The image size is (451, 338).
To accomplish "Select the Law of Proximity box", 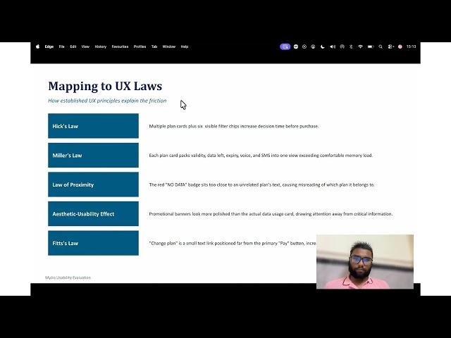I will coord(93,184).
